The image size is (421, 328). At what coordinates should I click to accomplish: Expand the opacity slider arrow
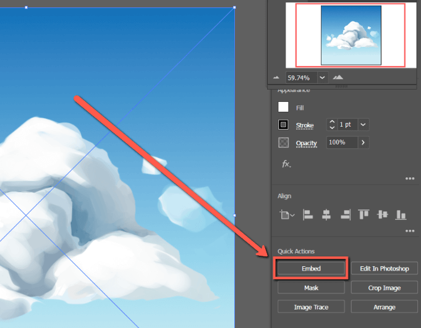(x=364, y=143)
